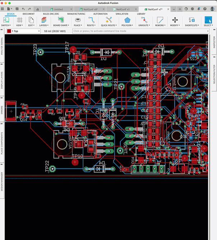Choose the Modify move-arrows icon
Screen dimensions: 217x240
(175, 20)
